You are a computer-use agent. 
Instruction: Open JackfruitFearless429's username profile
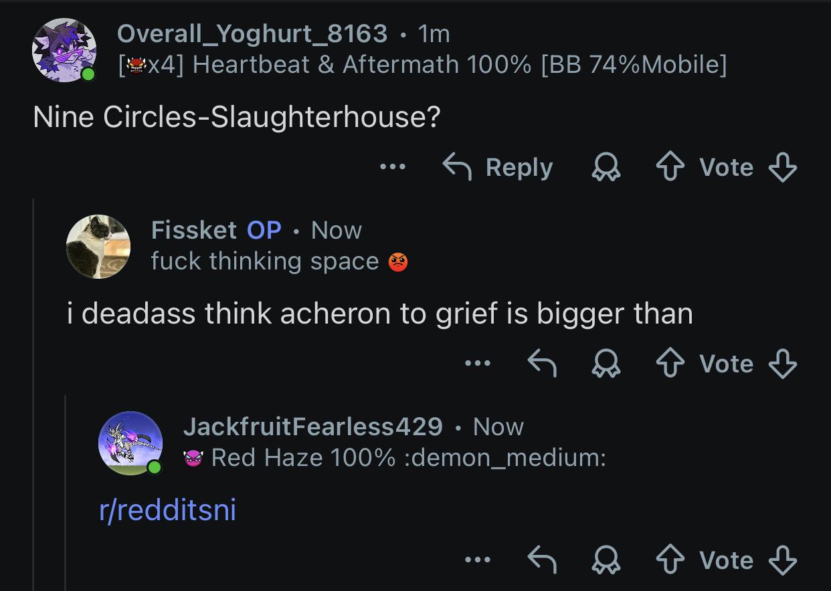pyautogui.click(x=312, y=426)
